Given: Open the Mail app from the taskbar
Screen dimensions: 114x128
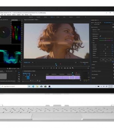Looking at the screenshot, I should point(41,86).
